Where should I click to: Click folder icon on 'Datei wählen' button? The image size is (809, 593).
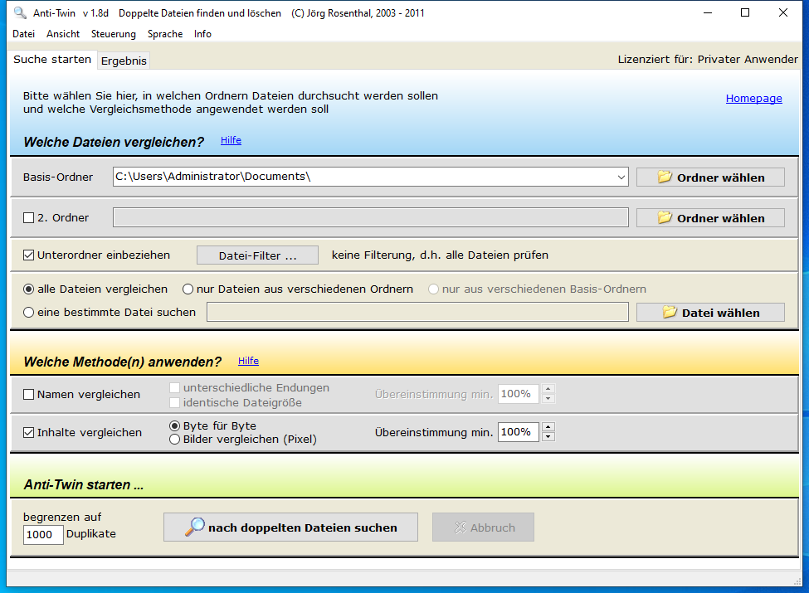click(x=670, y=312)
